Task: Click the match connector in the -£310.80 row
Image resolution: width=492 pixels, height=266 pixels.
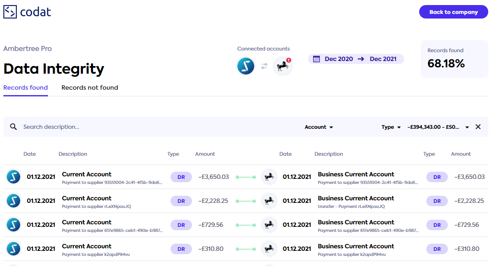Action: 246,249
